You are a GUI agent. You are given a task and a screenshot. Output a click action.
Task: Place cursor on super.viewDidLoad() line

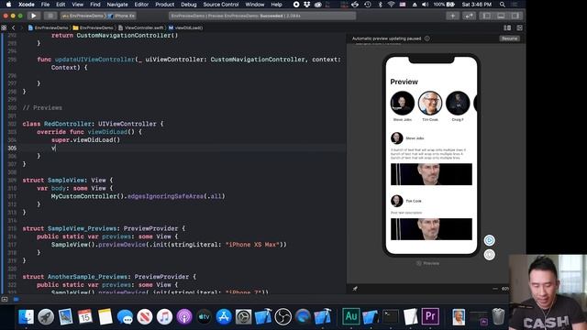tap(85, 140)
